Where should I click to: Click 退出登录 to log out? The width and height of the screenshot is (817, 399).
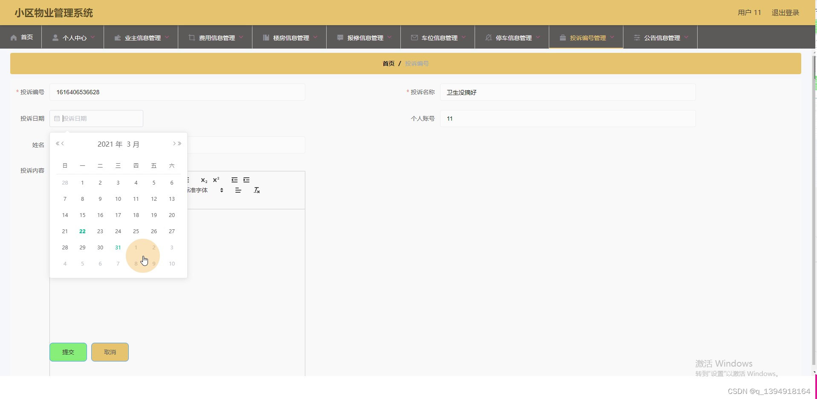(785, 13)
